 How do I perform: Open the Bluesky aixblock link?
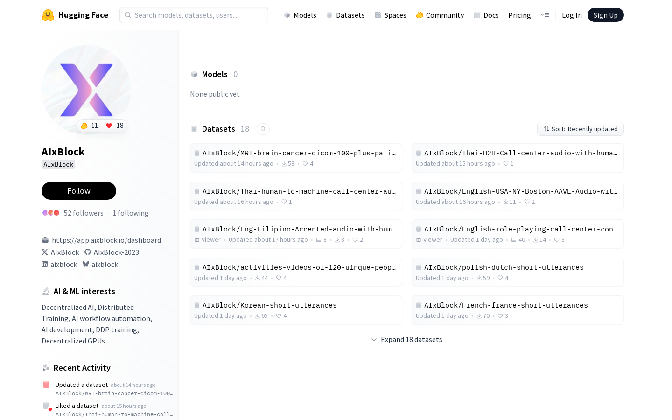pos(100,264)
